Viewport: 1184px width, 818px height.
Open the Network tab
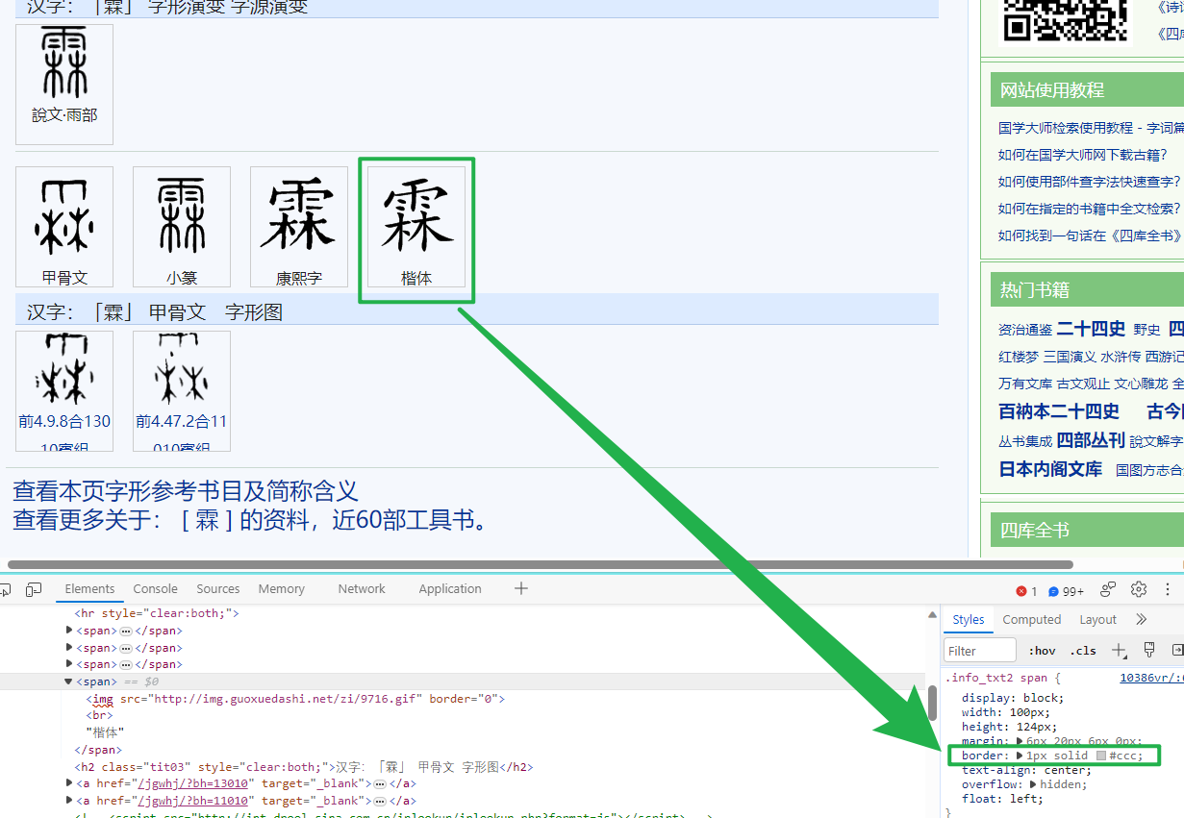[x=362, y=589]
